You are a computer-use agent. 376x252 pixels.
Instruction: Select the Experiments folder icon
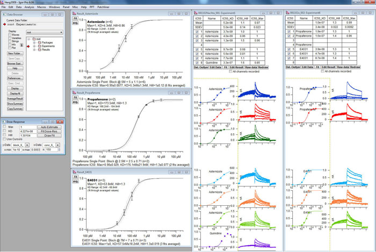click(40, 46)
